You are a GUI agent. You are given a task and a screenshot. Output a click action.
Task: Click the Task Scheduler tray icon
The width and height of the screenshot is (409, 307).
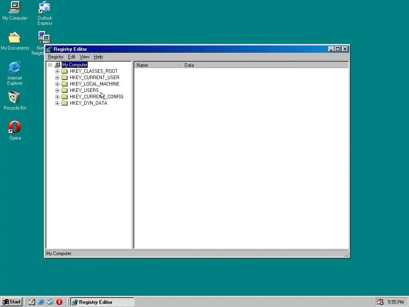380,302
